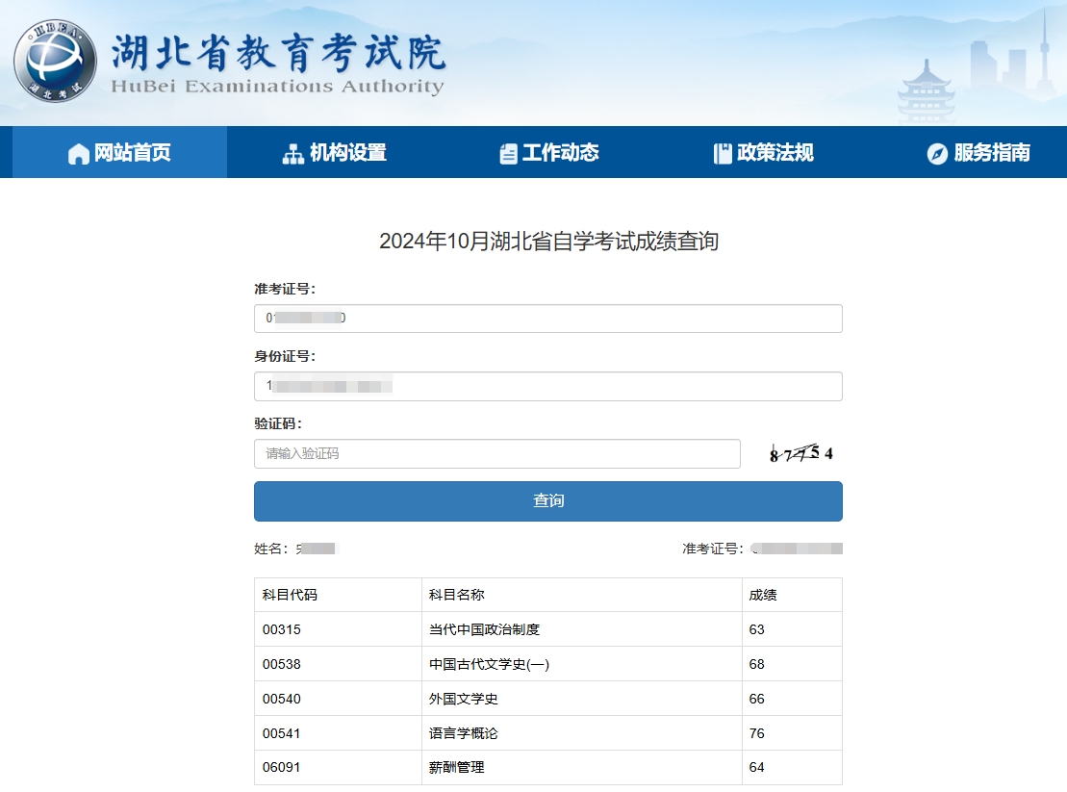Select subject name 语言学概论

pyautogui.click(x=464, y=733)
